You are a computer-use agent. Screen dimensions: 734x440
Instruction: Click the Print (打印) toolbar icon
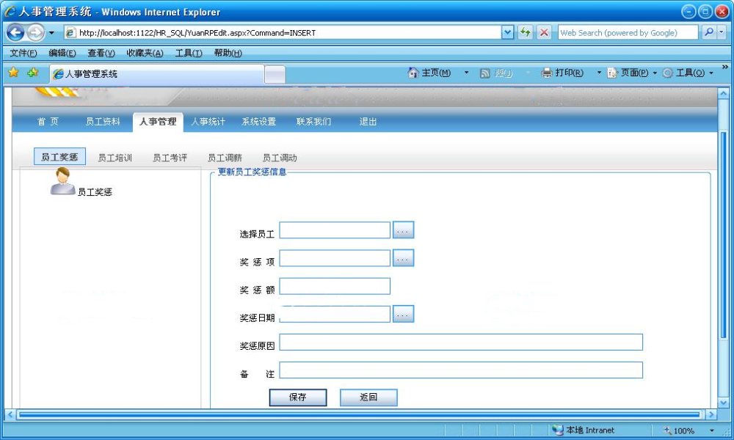(547, 73)
